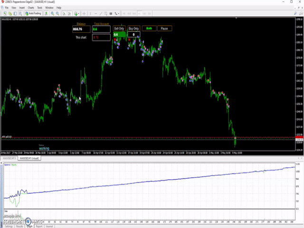
Task: Open the Insert menu
Action: point(22,8)
